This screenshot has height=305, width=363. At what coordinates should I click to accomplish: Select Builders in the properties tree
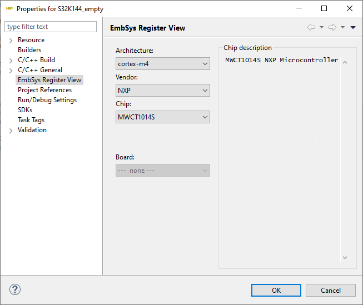pos(29,50)
